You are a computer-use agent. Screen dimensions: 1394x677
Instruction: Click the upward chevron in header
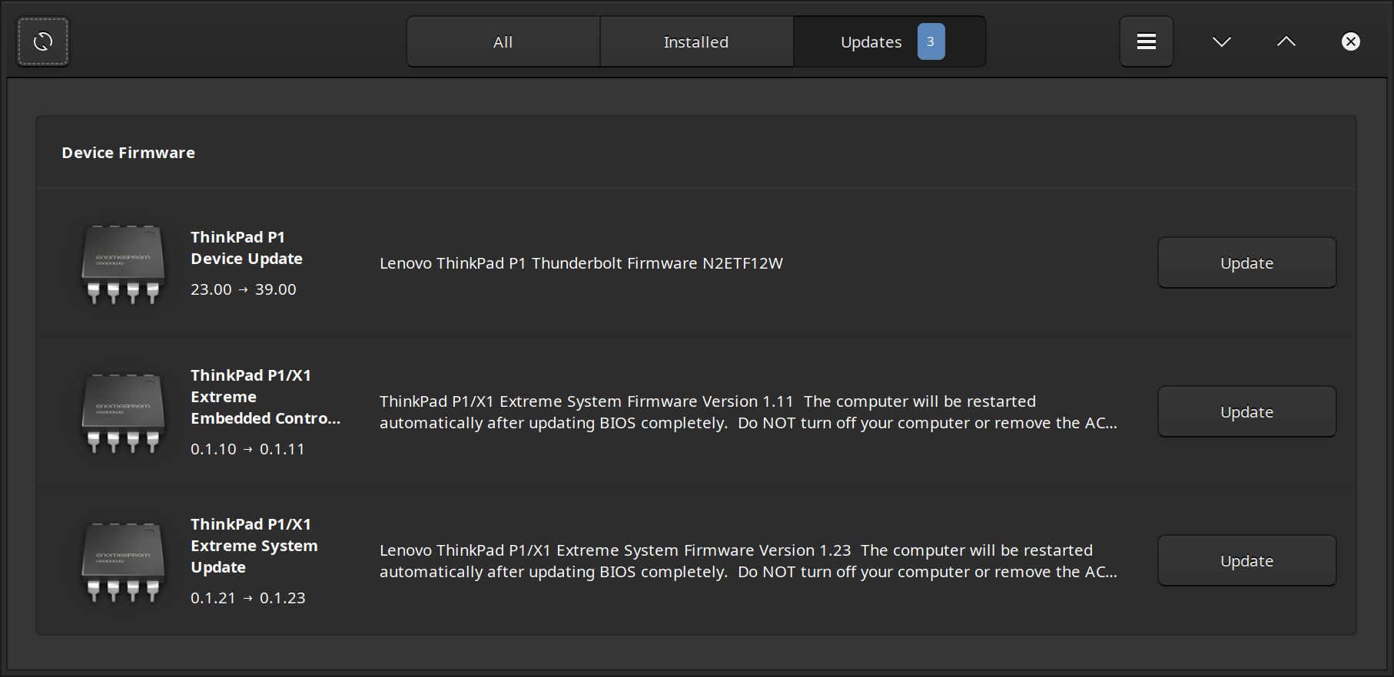pyautogui.click(x=1286, y=41)
